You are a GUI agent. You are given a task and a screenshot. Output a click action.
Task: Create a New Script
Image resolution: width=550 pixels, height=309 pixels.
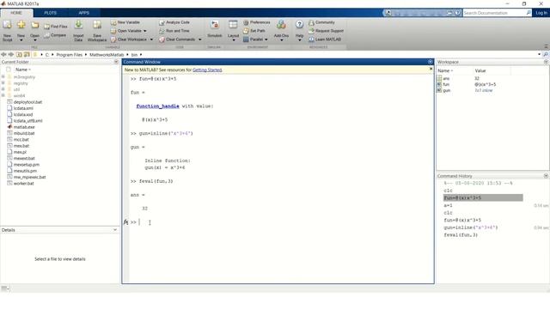click(7, 31)
